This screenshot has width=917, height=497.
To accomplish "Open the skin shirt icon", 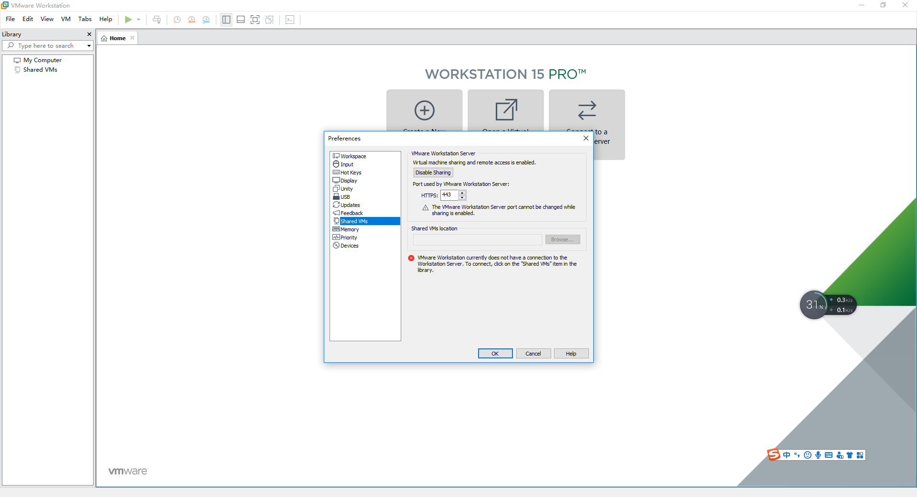I will click(850, 455).
